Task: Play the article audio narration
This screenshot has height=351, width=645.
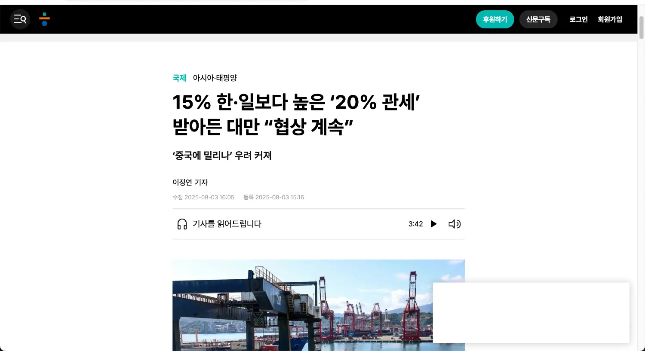Action: (433, 224)
